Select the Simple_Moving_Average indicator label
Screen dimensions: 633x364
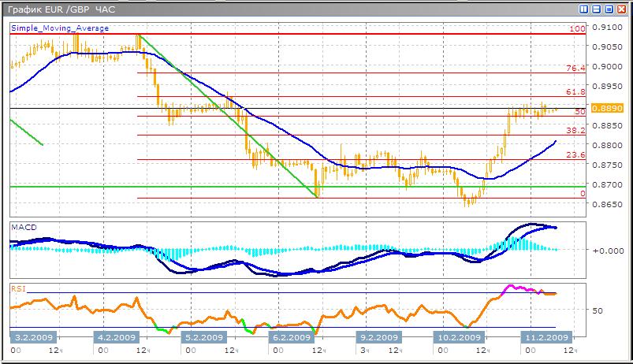[x=60, y=28]
